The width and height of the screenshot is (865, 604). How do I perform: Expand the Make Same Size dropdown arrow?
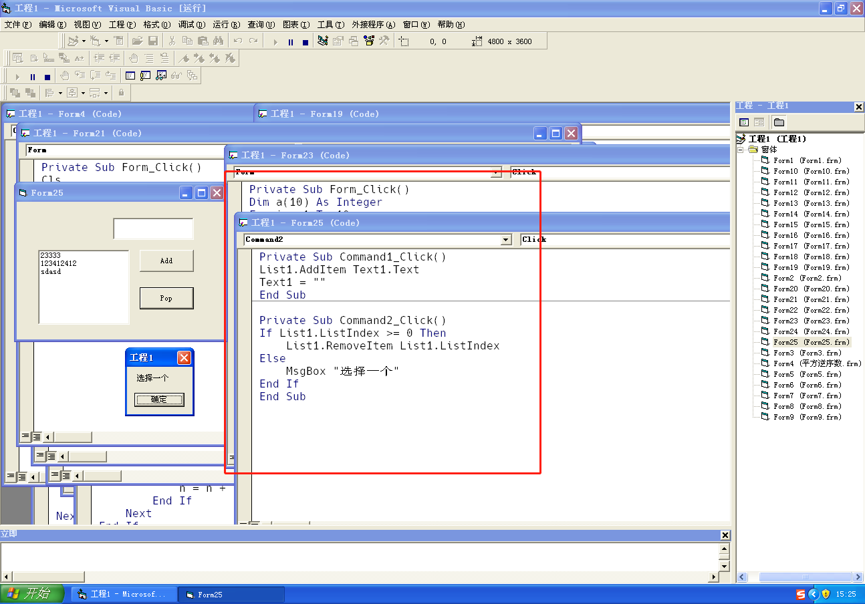click(x=106, y=93)
